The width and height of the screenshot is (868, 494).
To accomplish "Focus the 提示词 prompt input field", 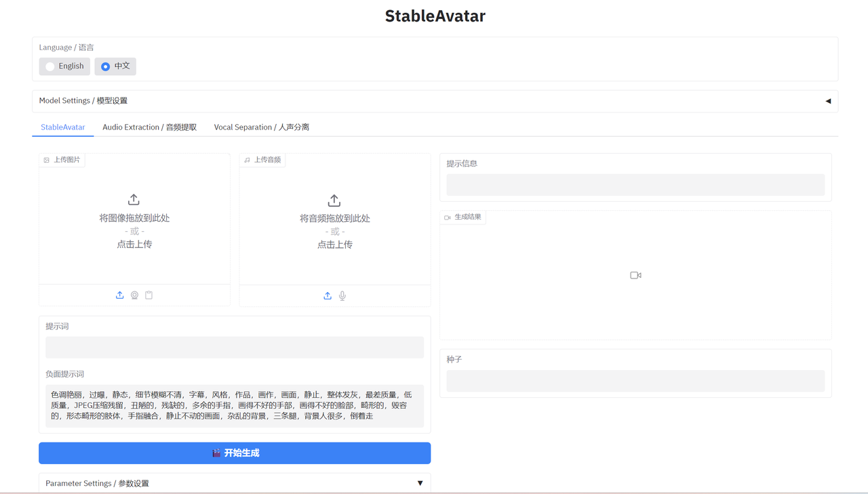I will point(235,348).
